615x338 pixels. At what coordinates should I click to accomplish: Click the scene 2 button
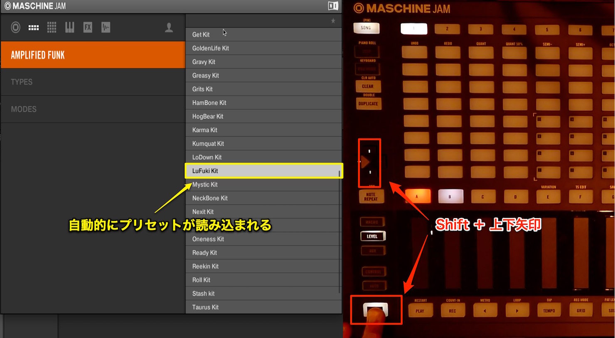coord(447,29)
